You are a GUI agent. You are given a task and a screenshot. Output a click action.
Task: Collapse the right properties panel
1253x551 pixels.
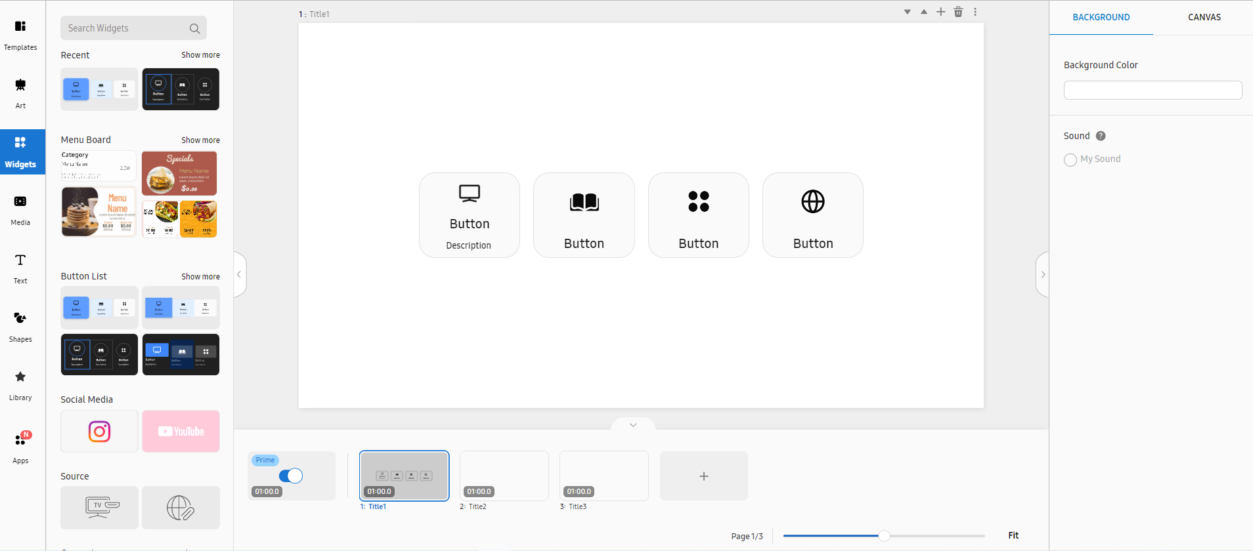pyautogui.click(x=1042, y=275)
